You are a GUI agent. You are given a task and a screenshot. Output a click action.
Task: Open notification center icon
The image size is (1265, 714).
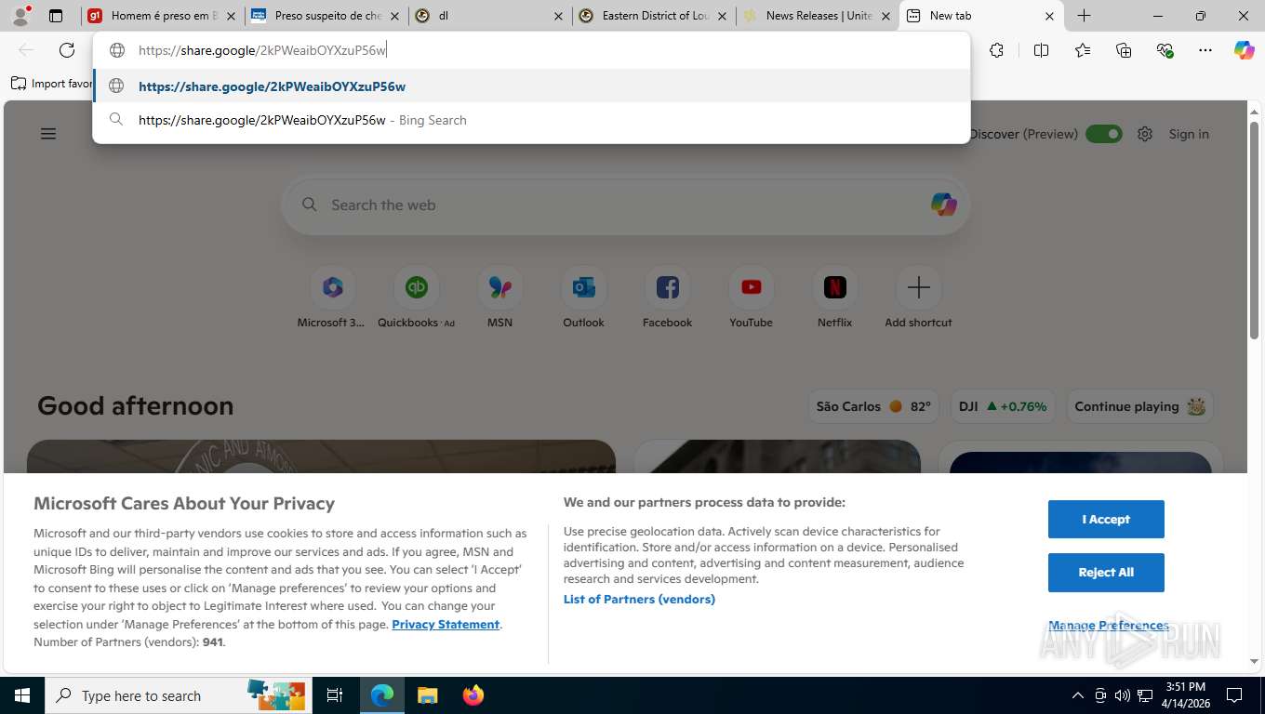click(1234, 694)
